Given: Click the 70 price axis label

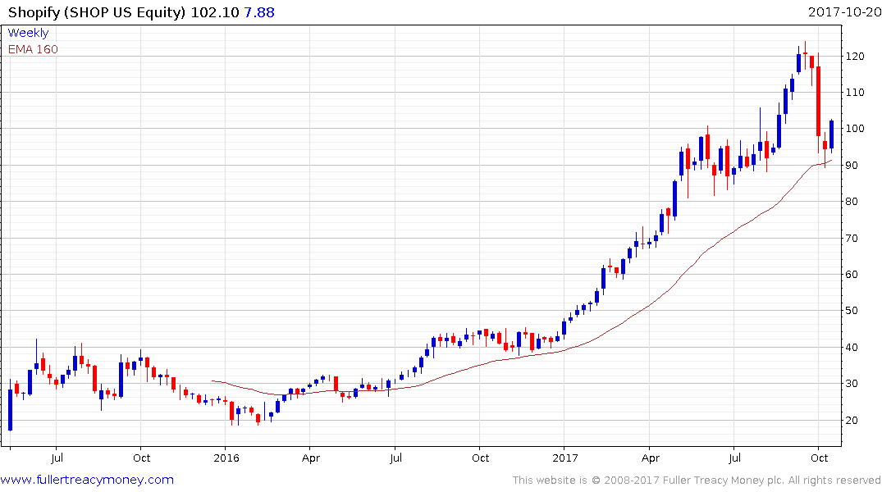Looking at the screenshot, I should click(852, 239).
